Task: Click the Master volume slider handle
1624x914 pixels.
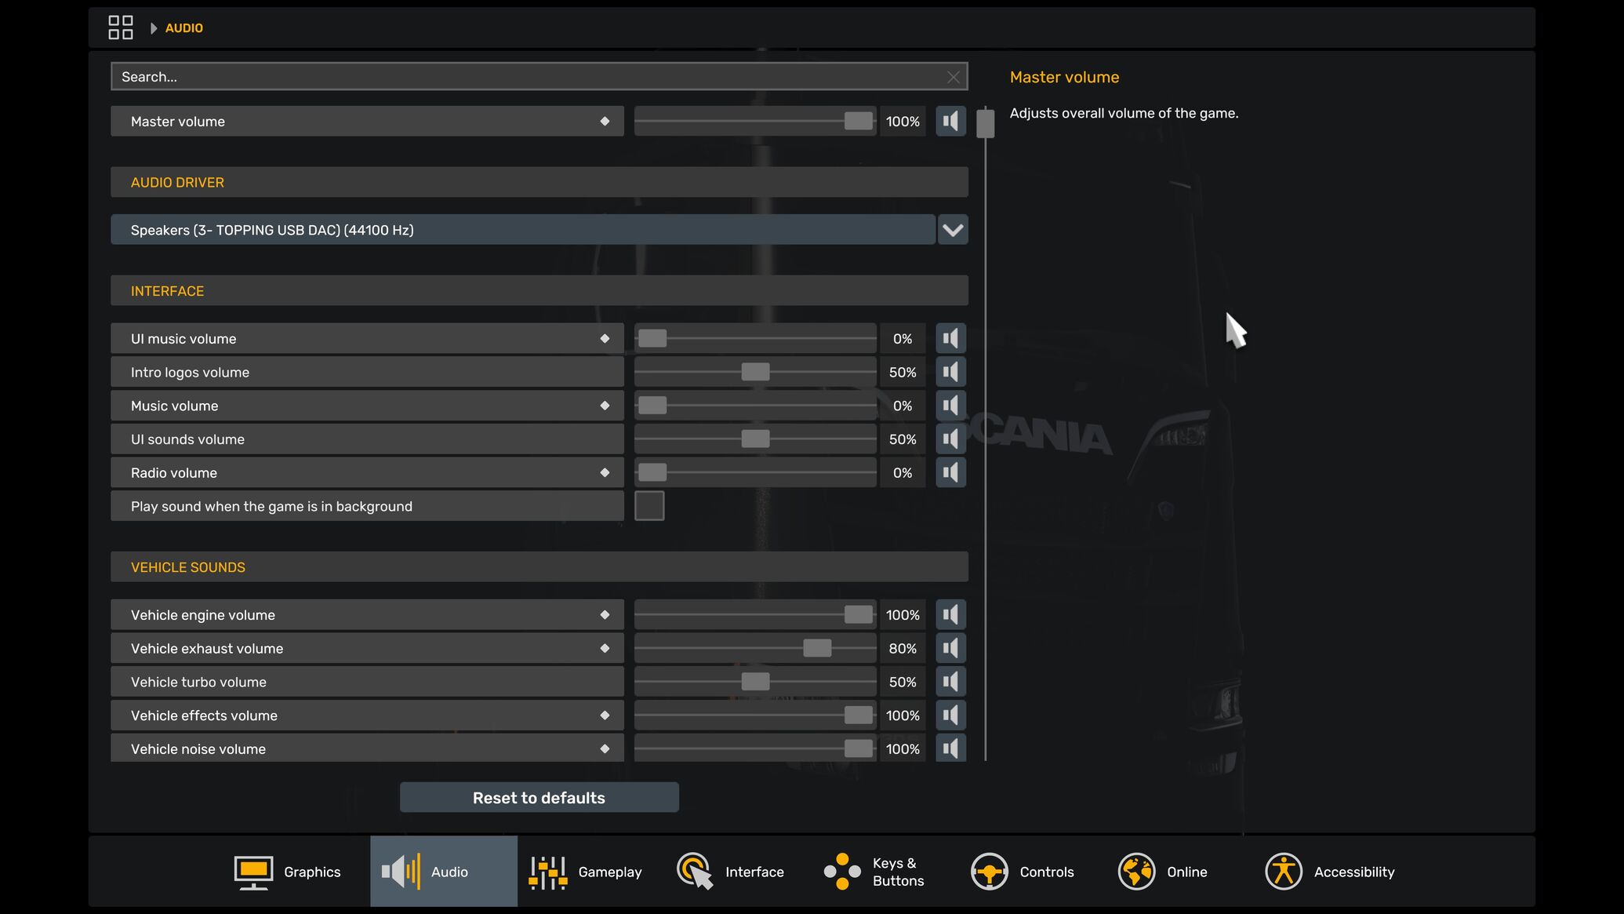Action: pos(859,121)
